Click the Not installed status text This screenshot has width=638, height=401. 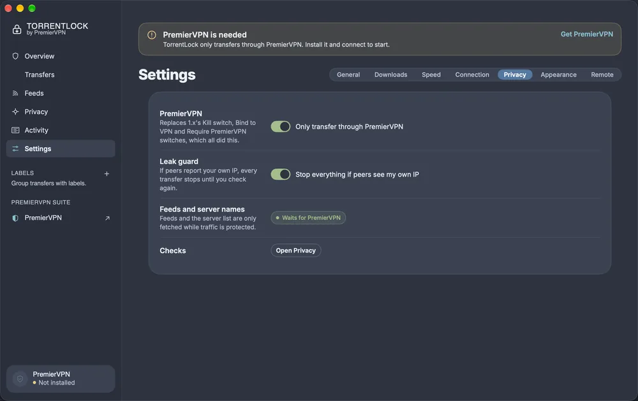pos(57,383)
